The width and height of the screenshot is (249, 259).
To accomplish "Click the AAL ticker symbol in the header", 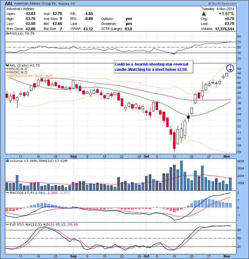I will coord(9,3).
